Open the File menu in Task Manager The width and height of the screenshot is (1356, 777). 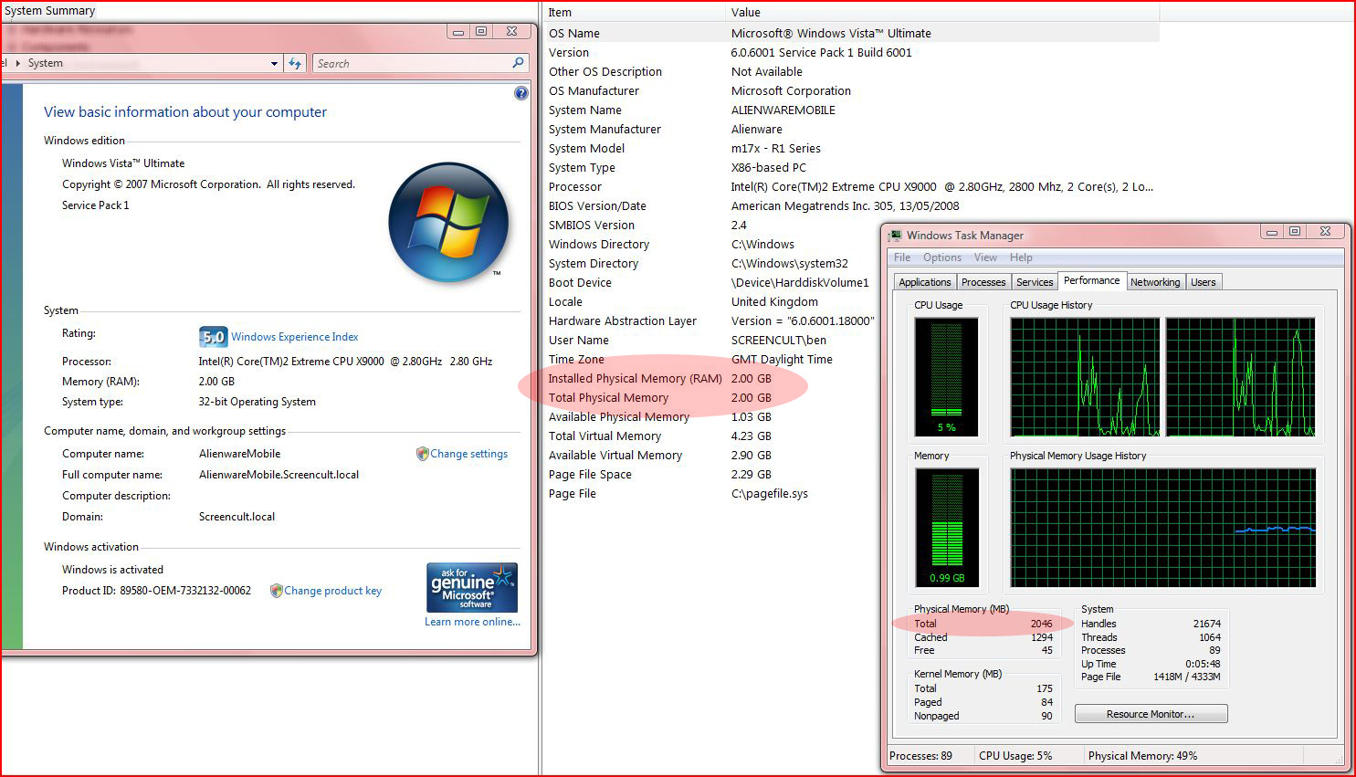pyautogui.click(x=902, y=257)
